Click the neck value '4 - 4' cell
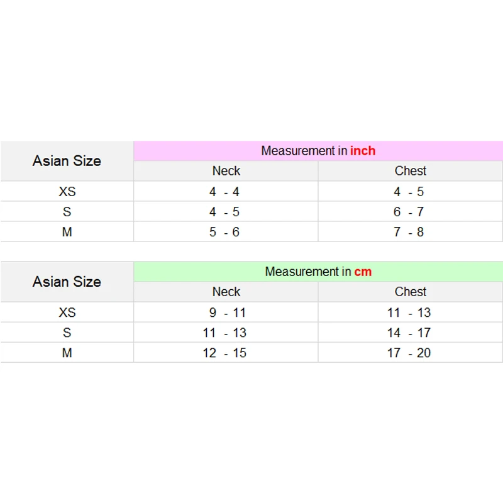503x503 pixels. (226, 192)
